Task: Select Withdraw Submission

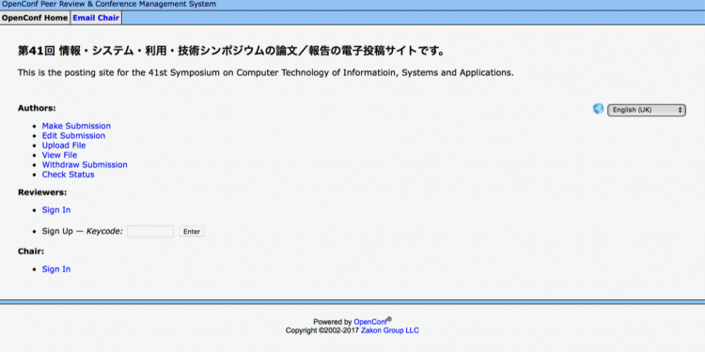Action: pyautogui.click(x=85, y=165)
